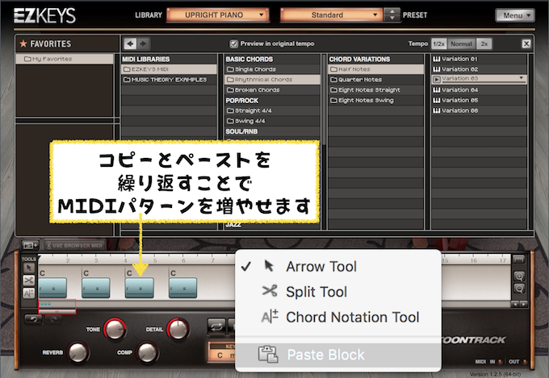Zoom in on the song track
549x378 pixels.
pos(519,276)
